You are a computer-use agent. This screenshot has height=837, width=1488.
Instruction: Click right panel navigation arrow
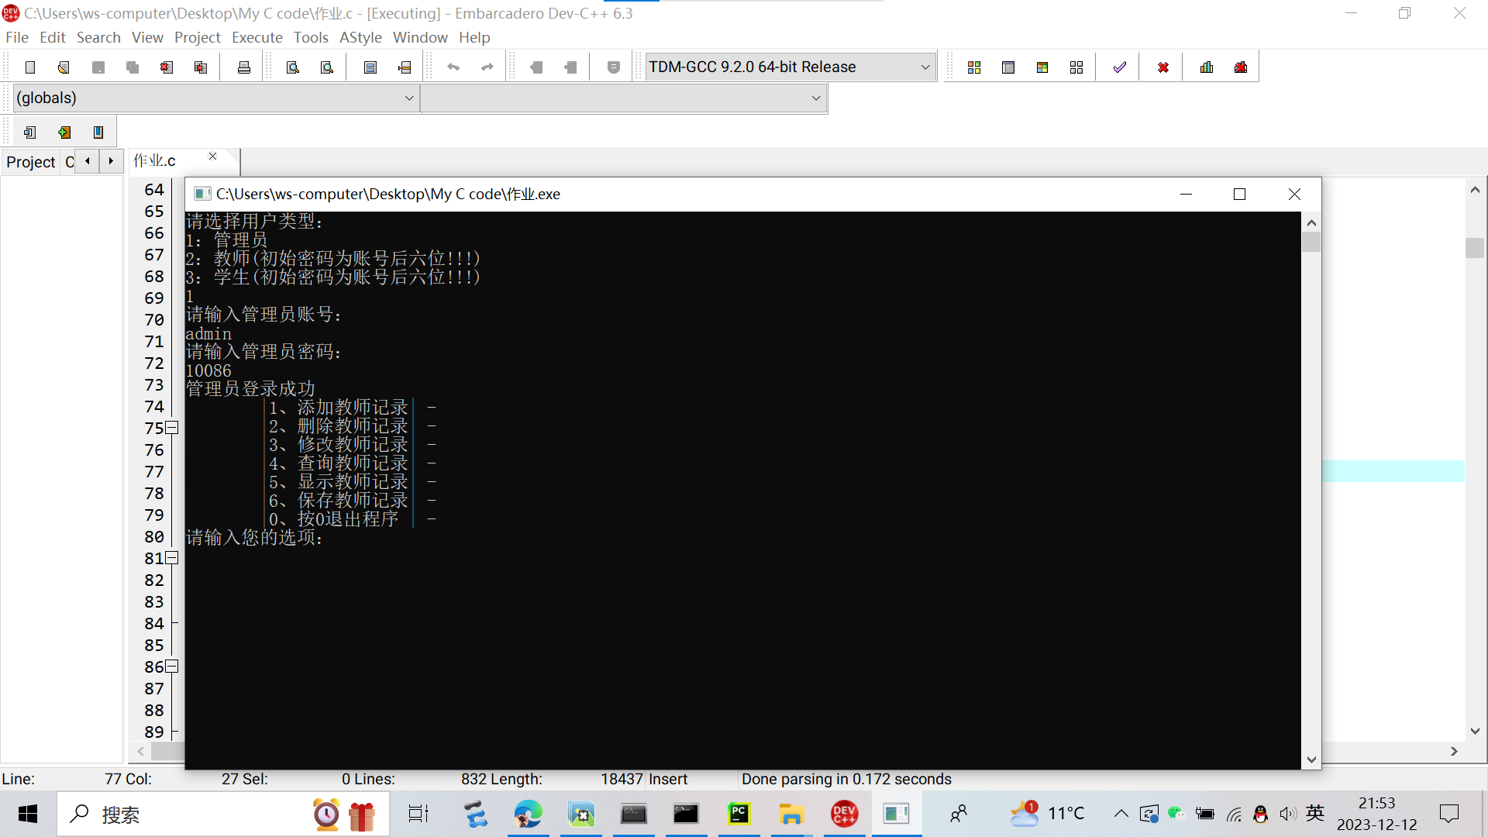(x=110, y=161)
